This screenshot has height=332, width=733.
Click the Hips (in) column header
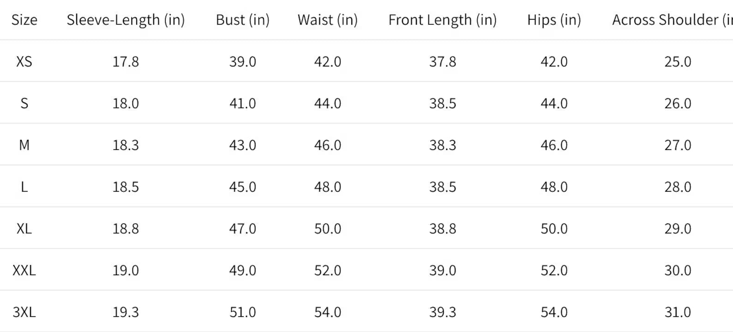(x=554, y=20)
